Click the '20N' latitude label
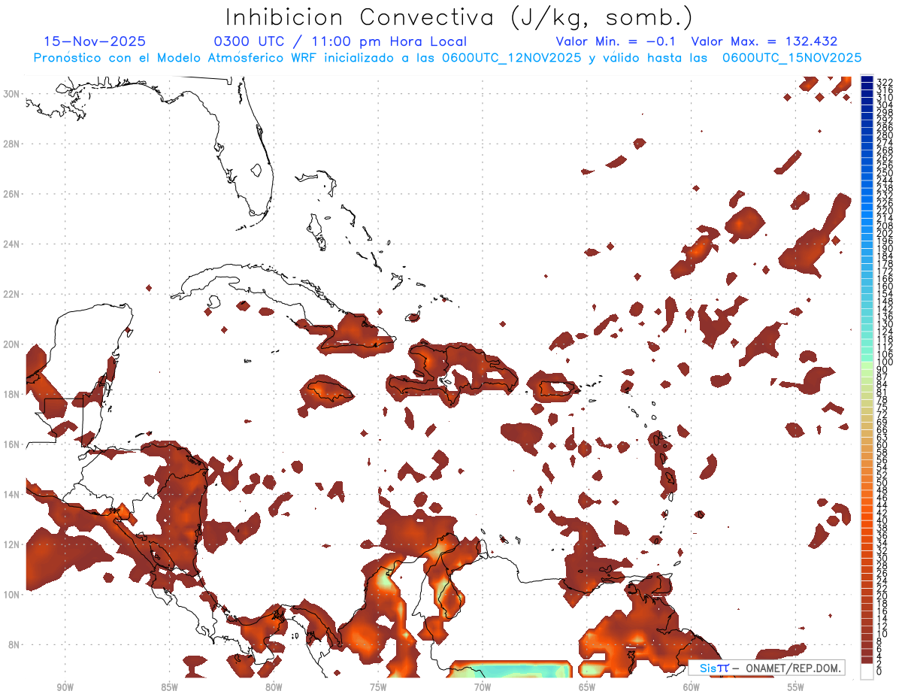The image size is (902, 697). point(11,344)
